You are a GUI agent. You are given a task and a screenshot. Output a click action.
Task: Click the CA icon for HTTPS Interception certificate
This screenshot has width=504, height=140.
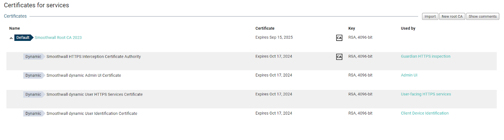pos(339,57)
